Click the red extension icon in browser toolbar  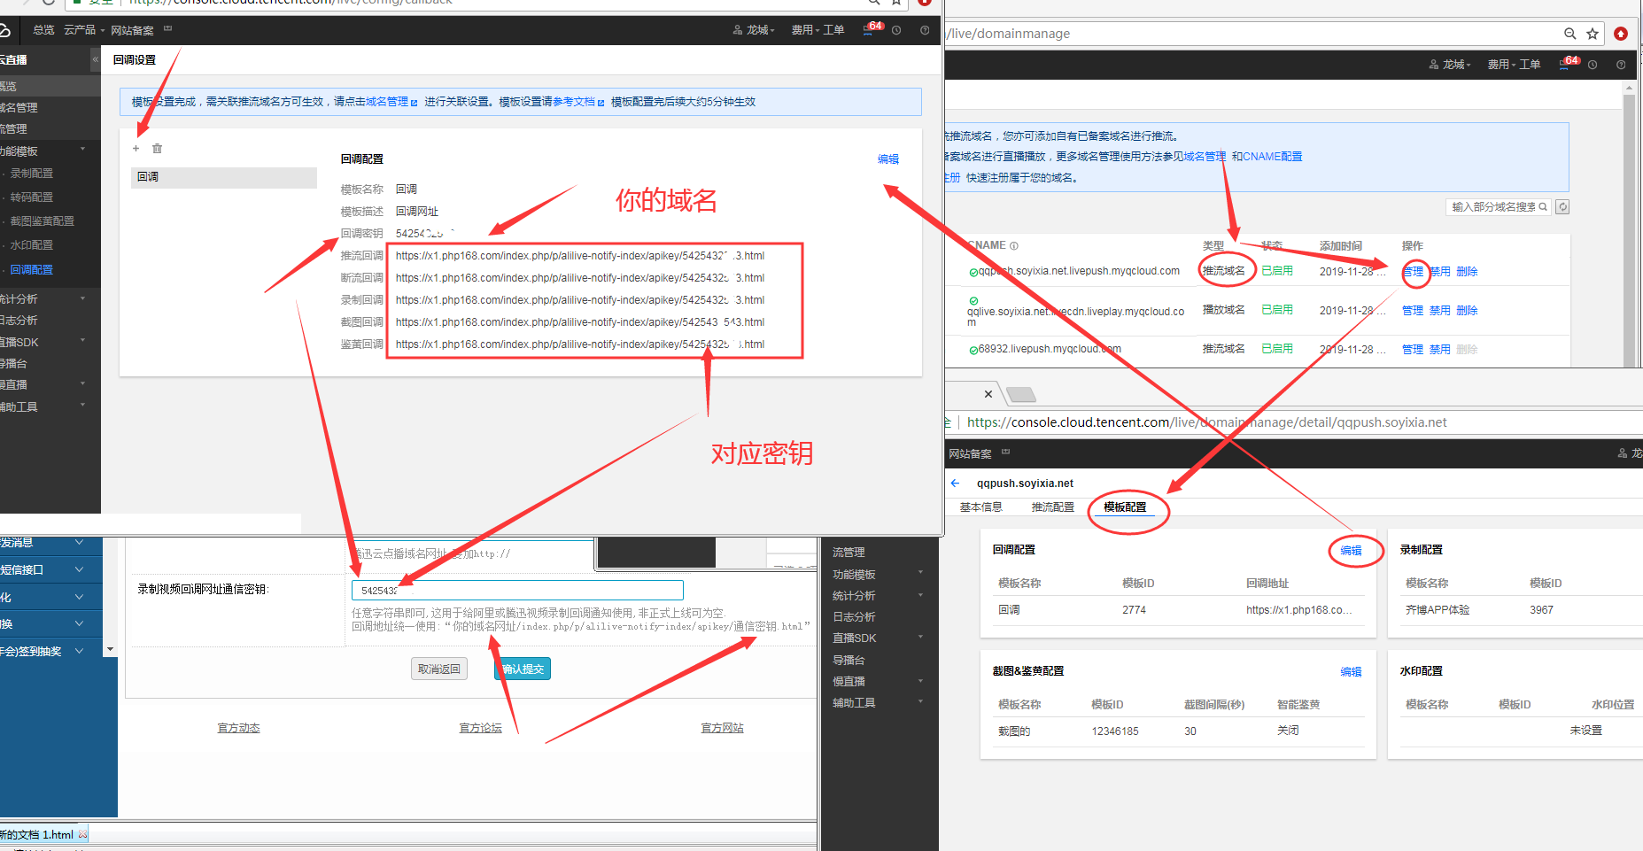pos(1621,34)
